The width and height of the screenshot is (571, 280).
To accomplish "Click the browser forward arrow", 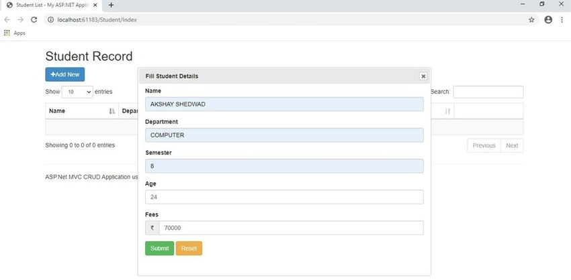I will click(x=20, y=20).
